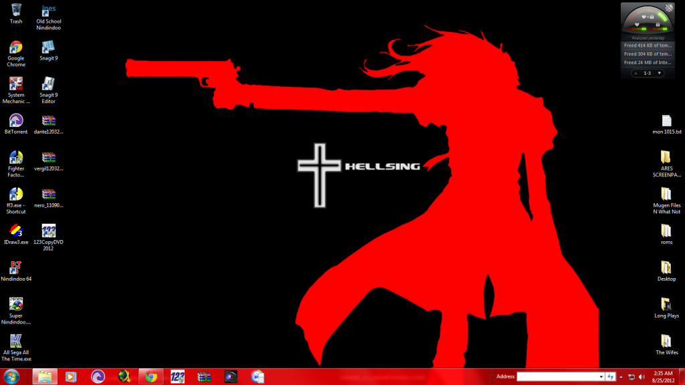
Task: Select the nero_11090 archive file
Action: pos(48,197)
